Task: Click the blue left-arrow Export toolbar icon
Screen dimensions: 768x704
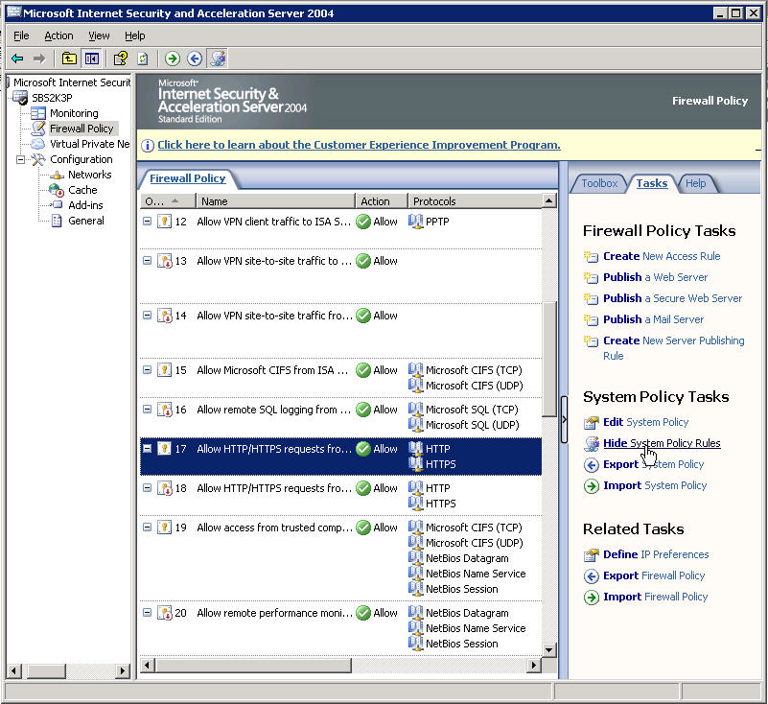Action: (195, 59)
